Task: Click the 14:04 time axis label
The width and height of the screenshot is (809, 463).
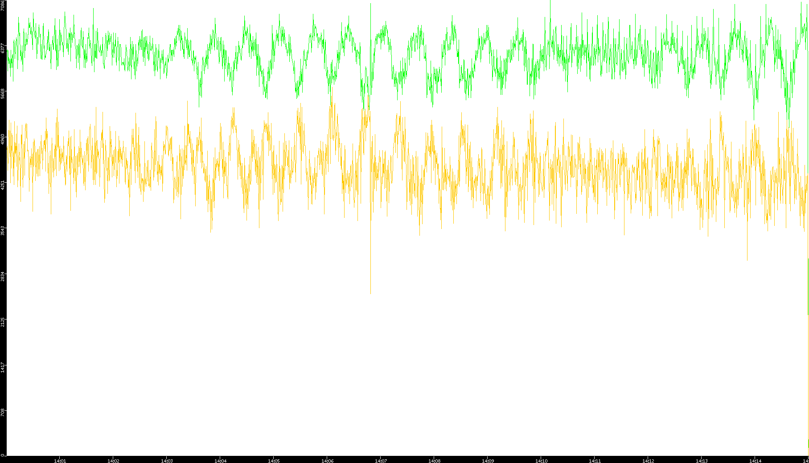Action: click(x=220, y=461)
